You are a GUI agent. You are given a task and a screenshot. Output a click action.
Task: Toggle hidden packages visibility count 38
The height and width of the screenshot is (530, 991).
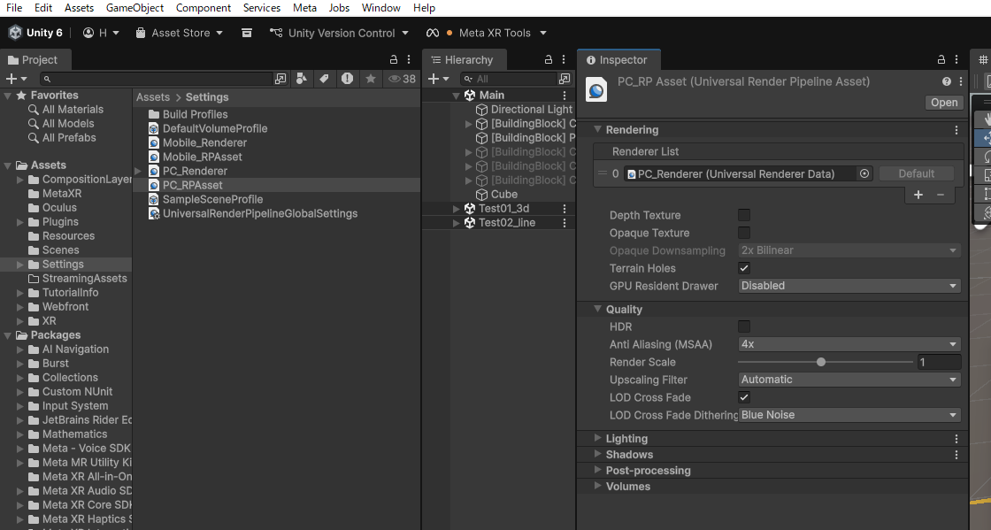(x=402, y=79)
